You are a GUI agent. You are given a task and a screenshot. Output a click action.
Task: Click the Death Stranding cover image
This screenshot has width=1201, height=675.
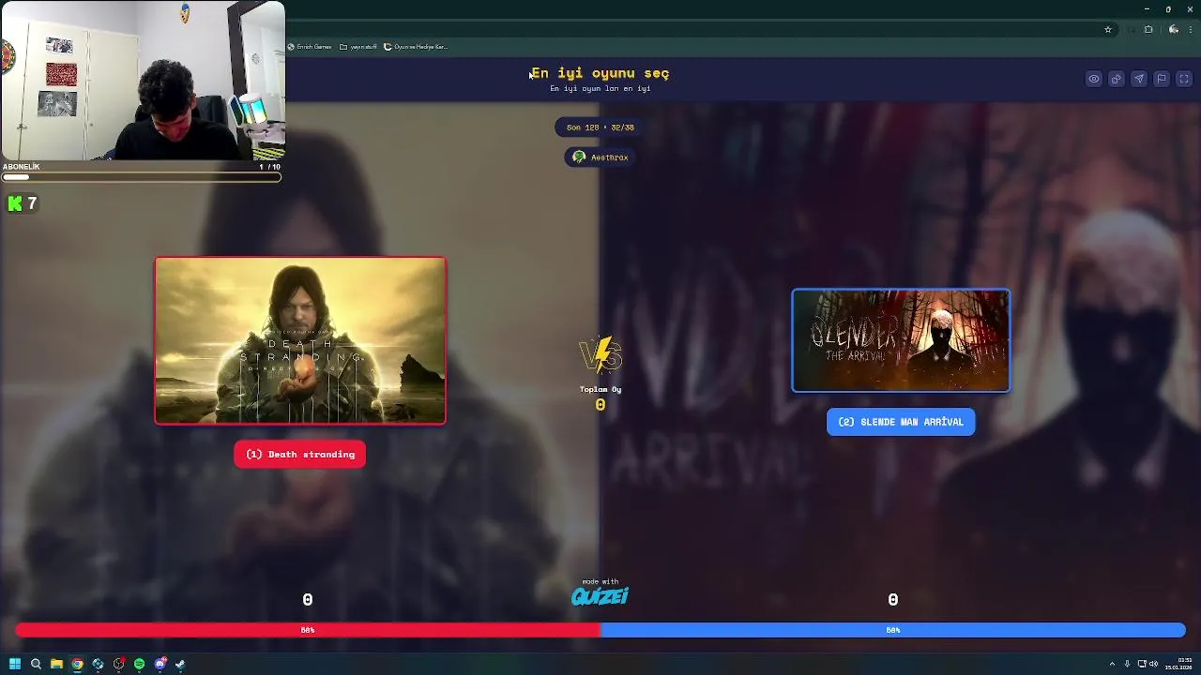tap(300, 340)
